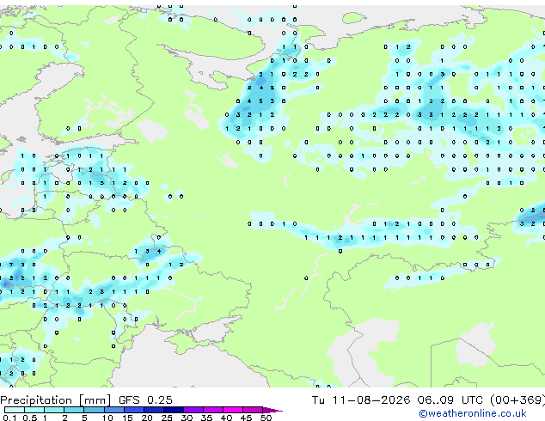Select the 0.1–0.5 mm legend swatch
This screenshot has height=421, width=545.
click(x=15, y=410)
